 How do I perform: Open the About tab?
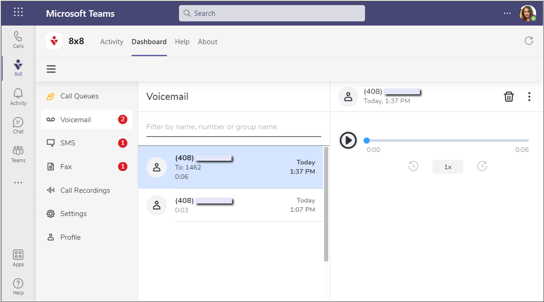pyautogui.click(x=207, y=42)
